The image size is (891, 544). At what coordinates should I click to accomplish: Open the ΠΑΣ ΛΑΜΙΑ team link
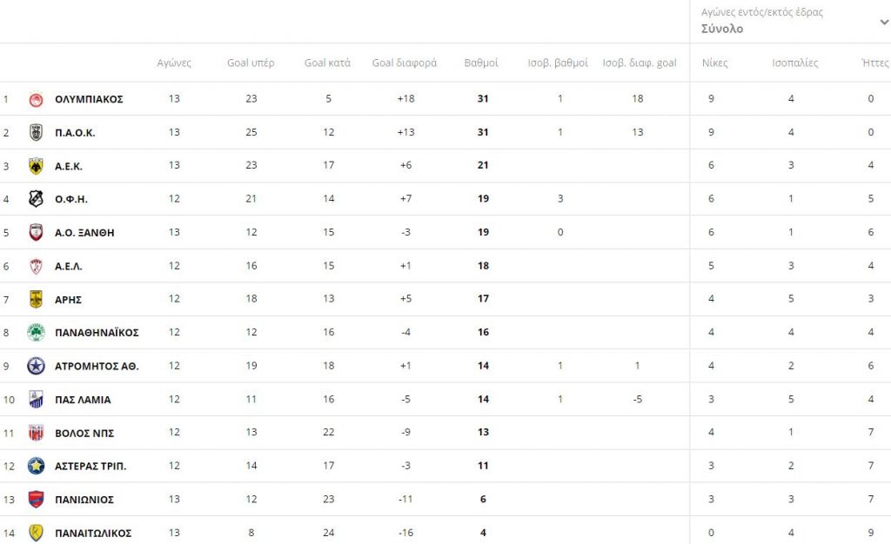(83, 400)
